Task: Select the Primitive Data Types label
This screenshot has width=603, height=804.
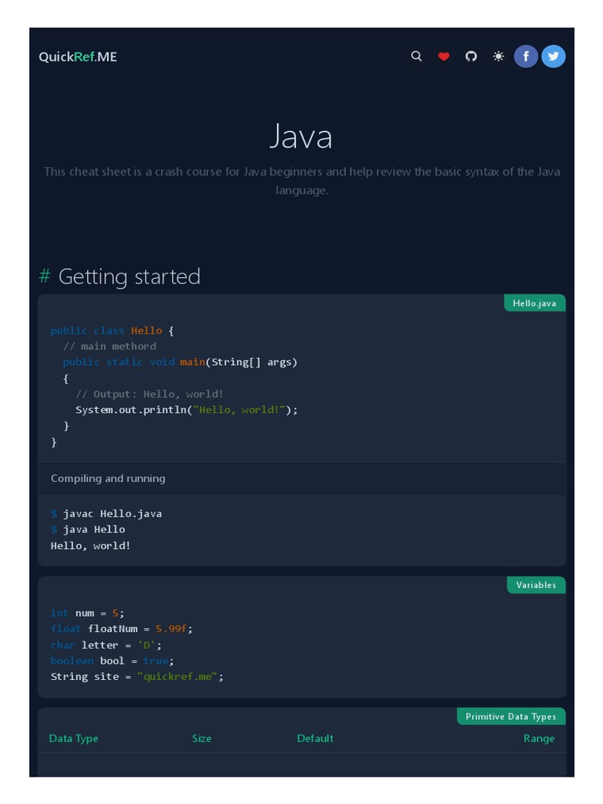Action: [x=510, y=716]
